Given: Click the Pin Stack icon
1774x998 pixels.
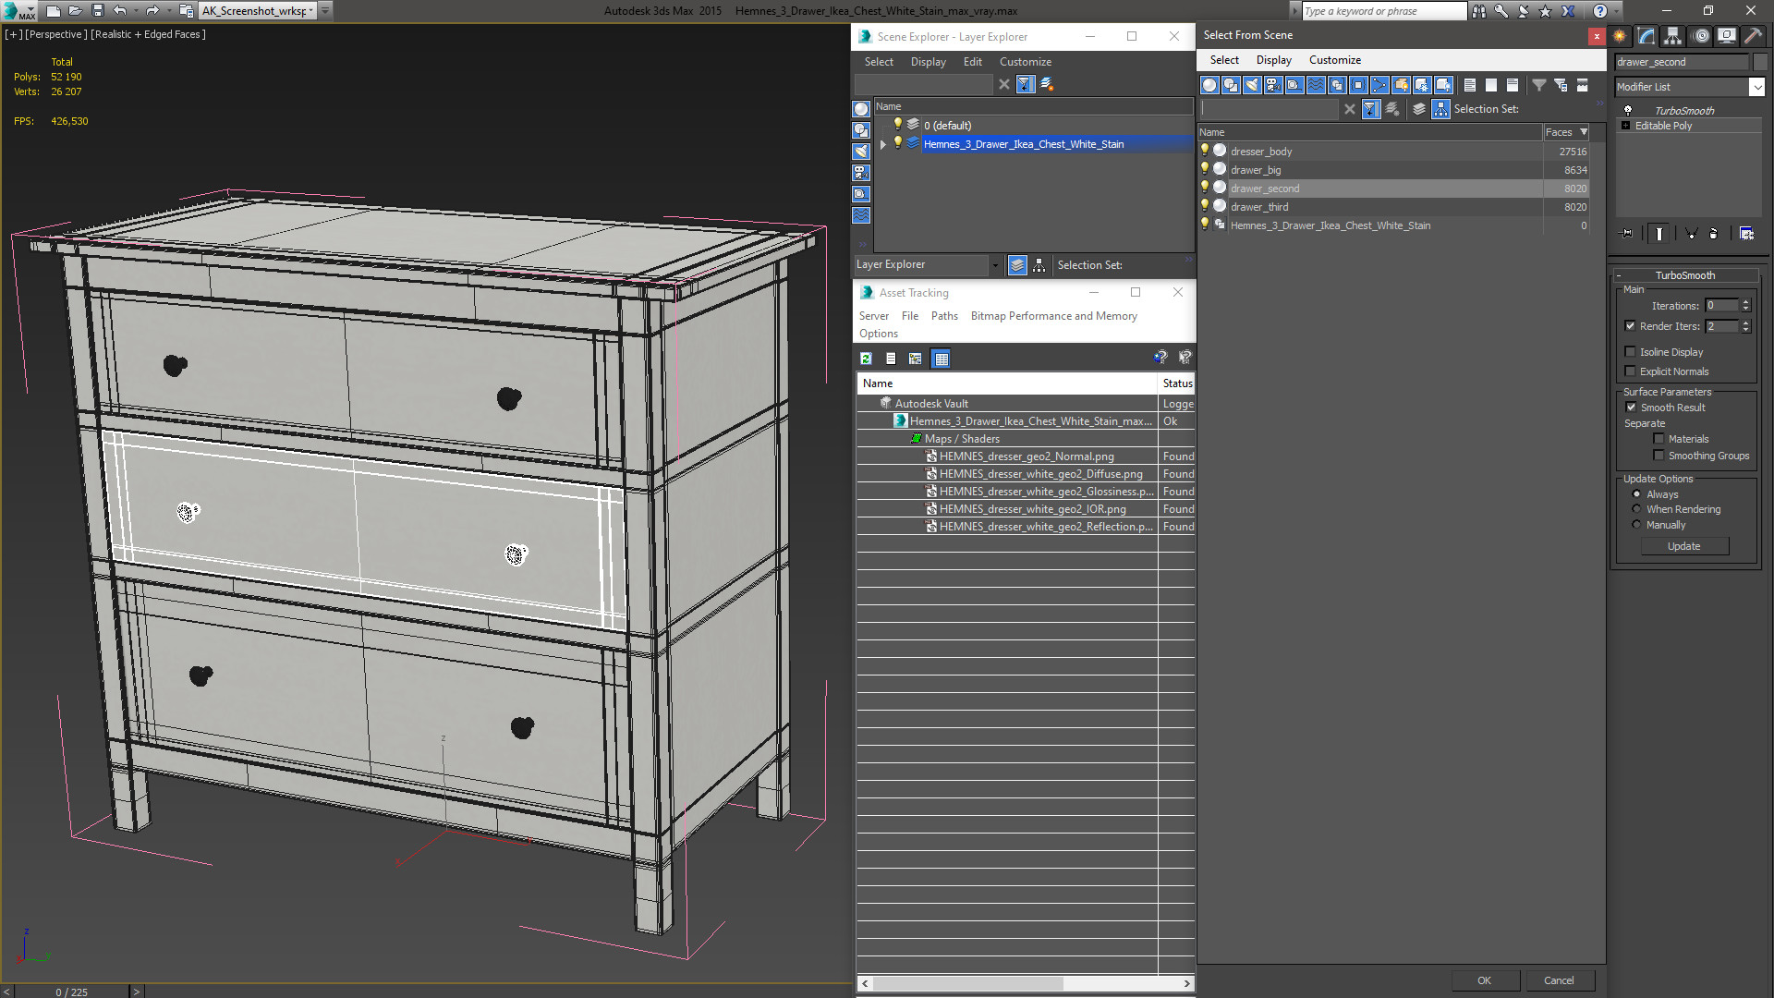Looking at the screenshot, I should pos(1627,234).
